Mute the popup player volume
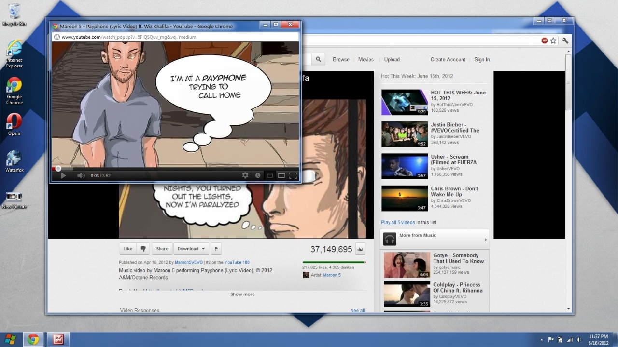Viewport: 618px width, 347px height. pos(81,176)
